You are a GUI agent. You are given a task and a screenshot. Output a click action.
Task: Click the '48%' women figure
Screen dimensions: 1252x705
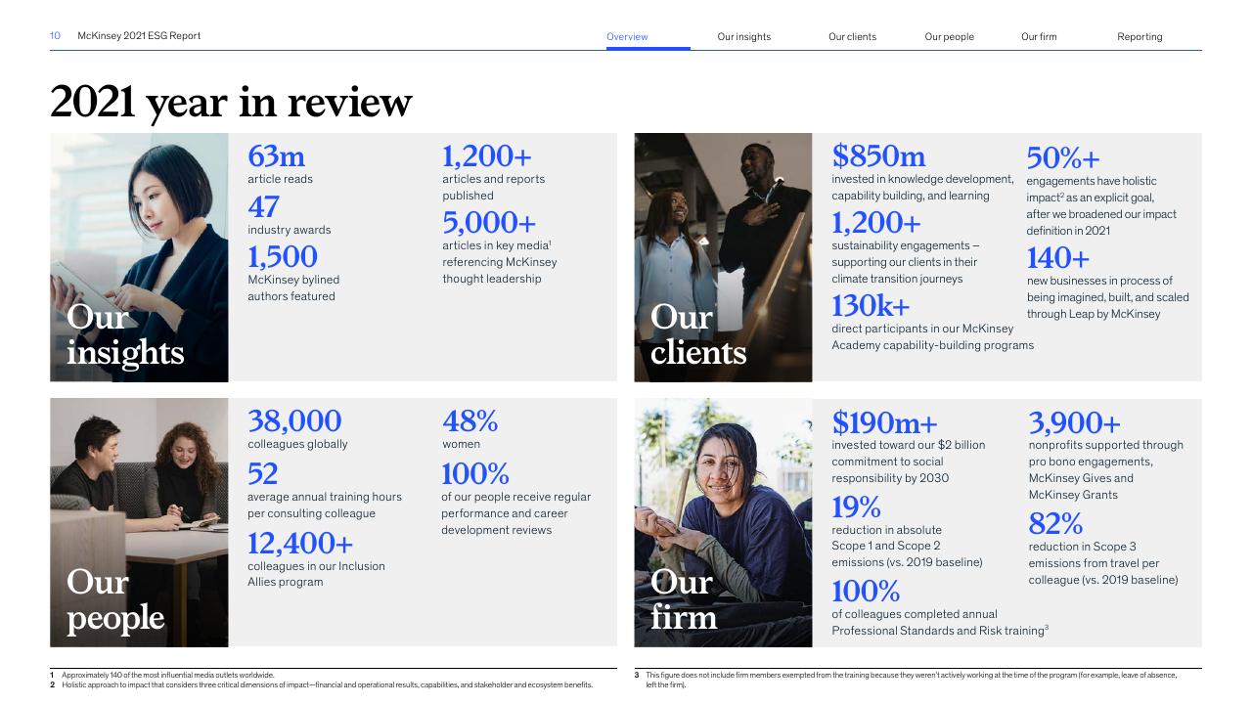[x=469, y=420]
